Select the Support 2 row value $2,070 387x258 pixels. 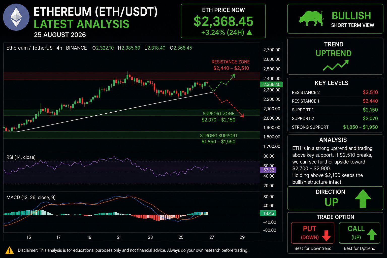(x=370, y=118)
